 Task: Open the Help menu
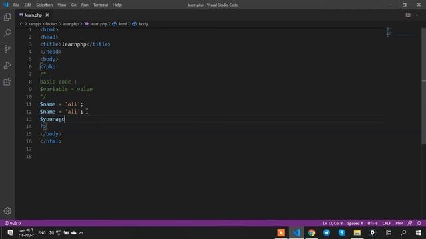117,5
